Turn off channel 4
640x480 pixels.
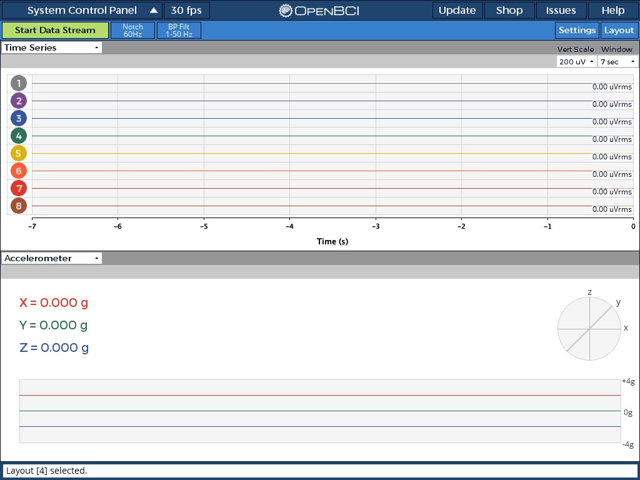18,135
